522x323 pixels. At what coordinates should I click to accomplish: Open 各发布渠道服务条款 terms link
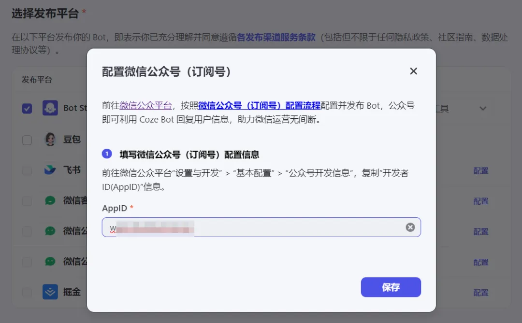pyautogui.click(x=276, y=37)
